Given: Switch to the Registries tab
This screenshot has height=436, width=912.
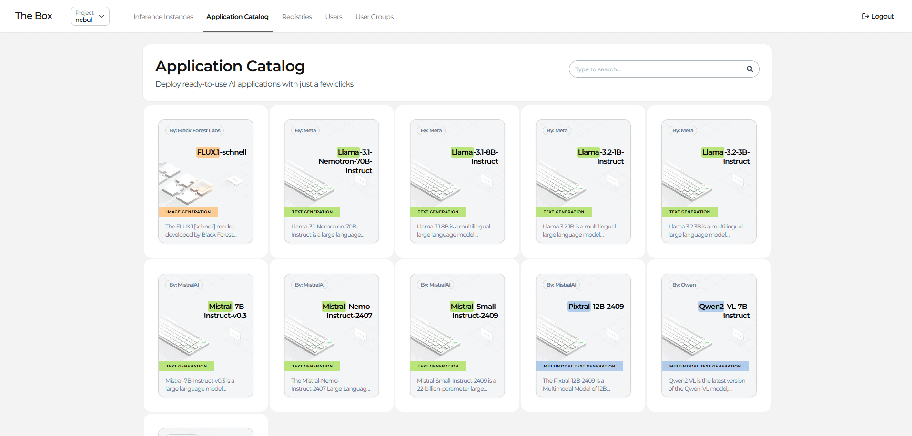Looking at the screenshot, I should pyautogui.click(x=296, y=16).
